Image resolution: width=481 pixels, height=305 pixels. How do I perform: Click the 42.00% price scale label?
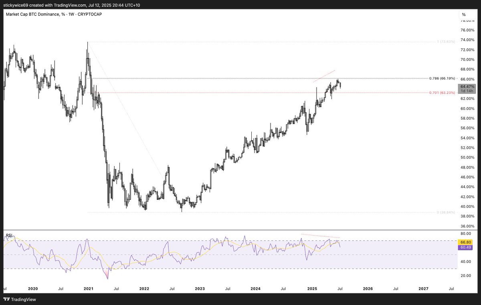coord(467,197)
